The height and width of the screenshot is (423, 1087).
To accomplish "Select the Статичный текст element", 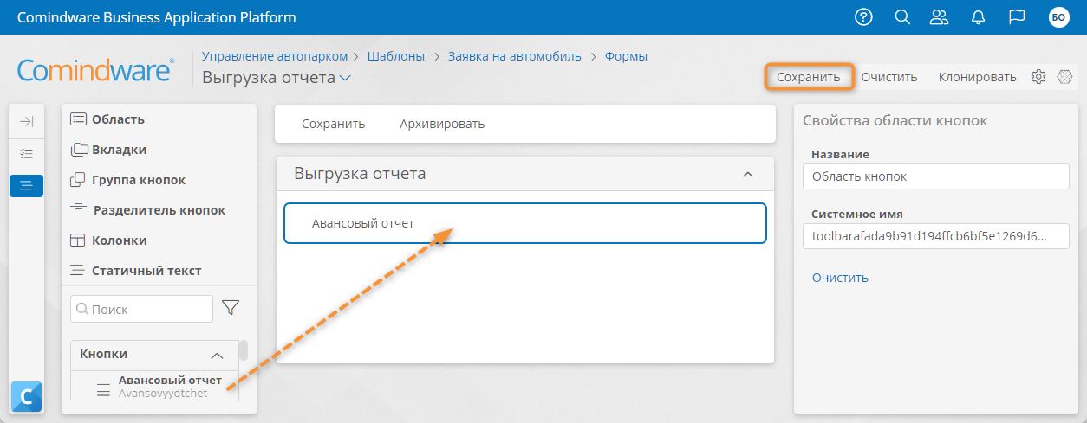I will (x=136, y=271).
